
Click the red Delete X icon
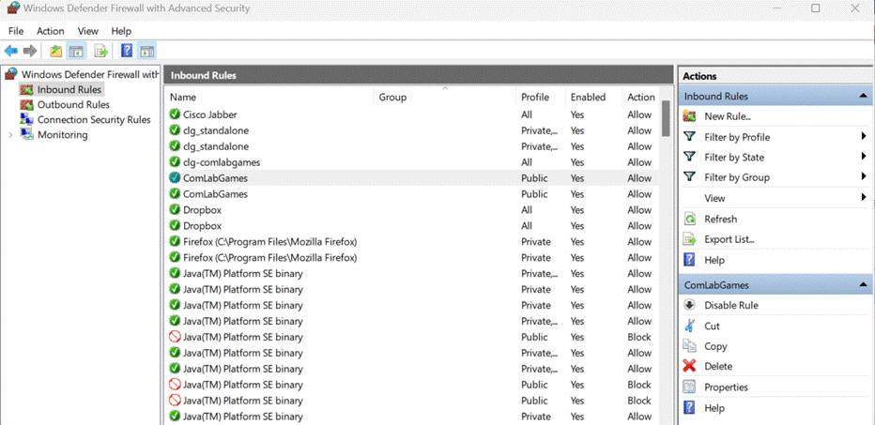tap(690, 367)
